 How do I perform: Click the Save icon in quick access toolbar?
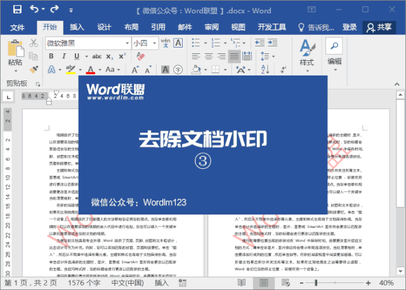[x=17, y=10]
